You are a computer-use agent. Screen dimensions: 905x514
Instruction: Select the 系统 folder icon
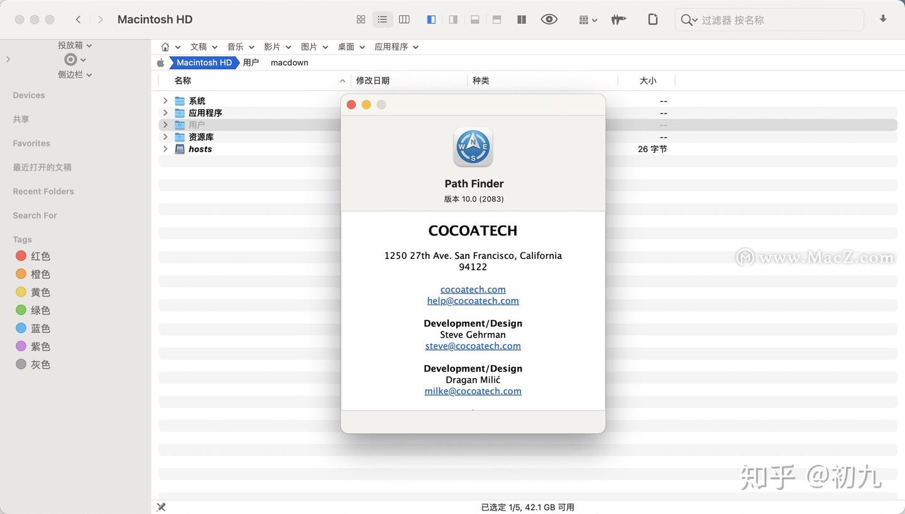[180, 101]
